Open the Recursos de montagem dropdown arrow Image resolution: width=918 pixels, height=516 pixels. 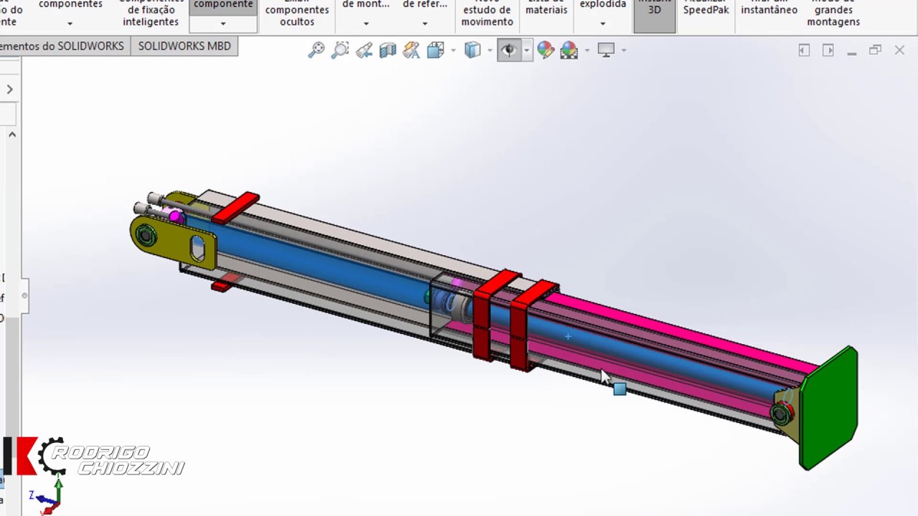tap(366, 24)
